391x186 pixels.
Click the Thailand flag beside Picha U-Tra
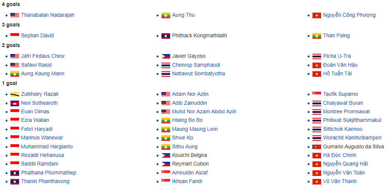[x=317, y=56]
